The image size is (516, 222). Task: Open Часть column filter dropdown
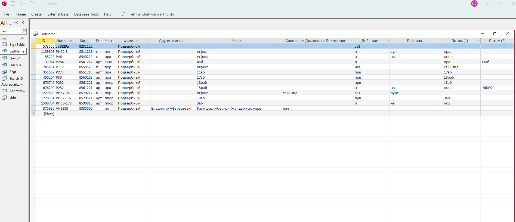[x=279, y=41]
